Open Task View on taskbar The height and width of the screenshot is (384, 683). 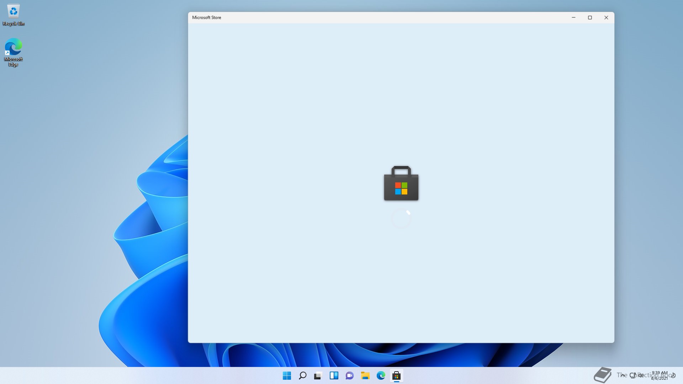(x=318, y=375)
